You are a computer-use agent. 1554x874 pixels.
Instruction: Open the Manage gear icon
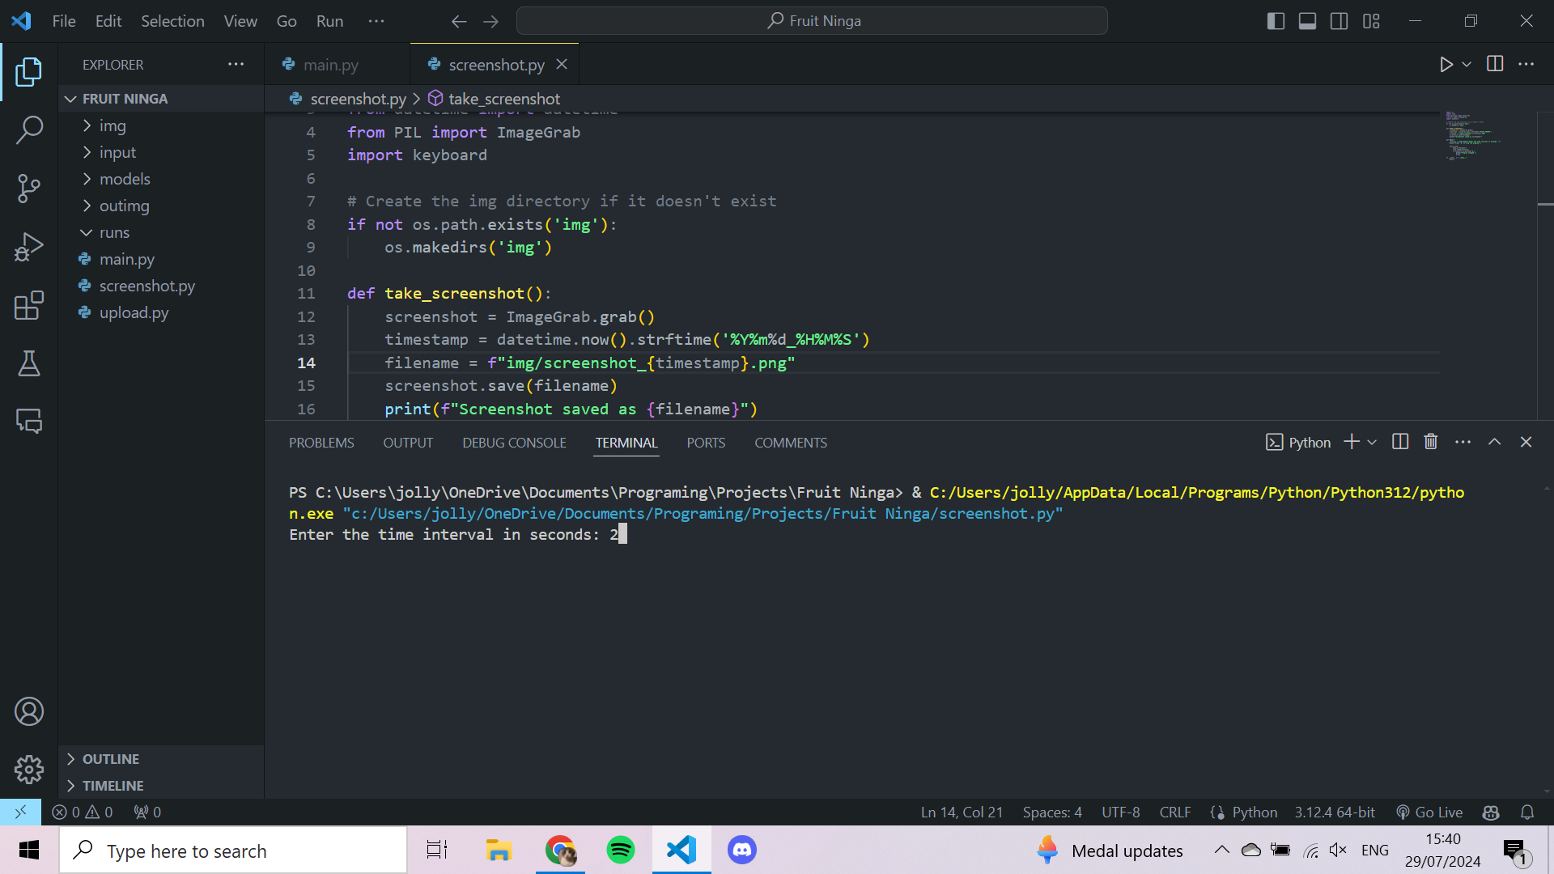[x=29, y=770]
